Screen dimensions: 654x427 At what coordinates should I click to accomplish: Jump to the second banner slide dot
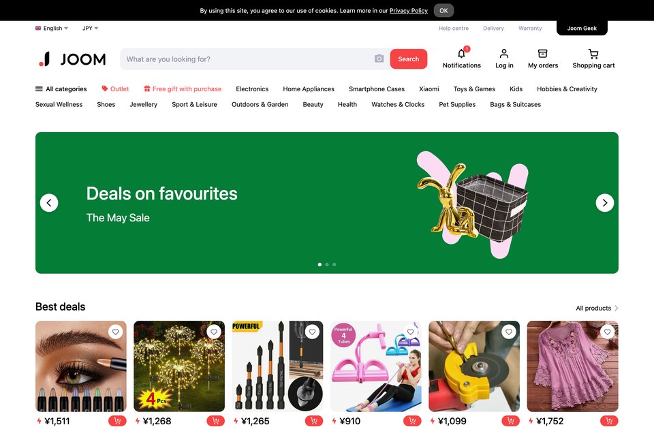327,264
